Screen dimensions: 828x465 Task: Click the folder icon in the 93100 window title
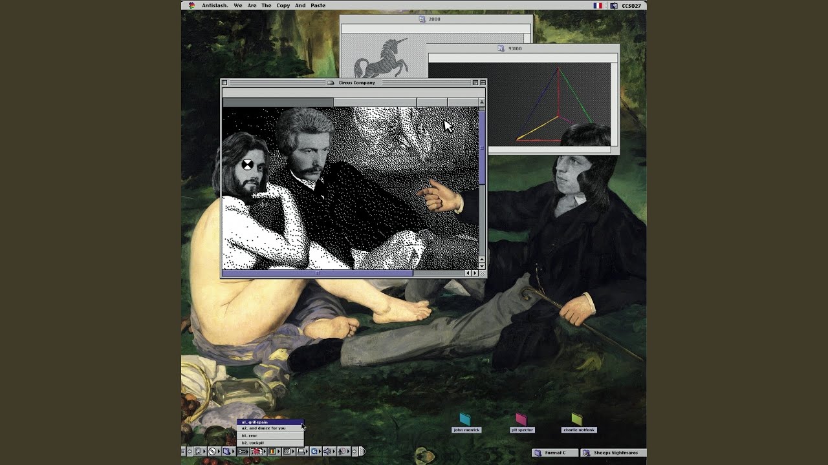pyautogui.click(x=501, y=48)
